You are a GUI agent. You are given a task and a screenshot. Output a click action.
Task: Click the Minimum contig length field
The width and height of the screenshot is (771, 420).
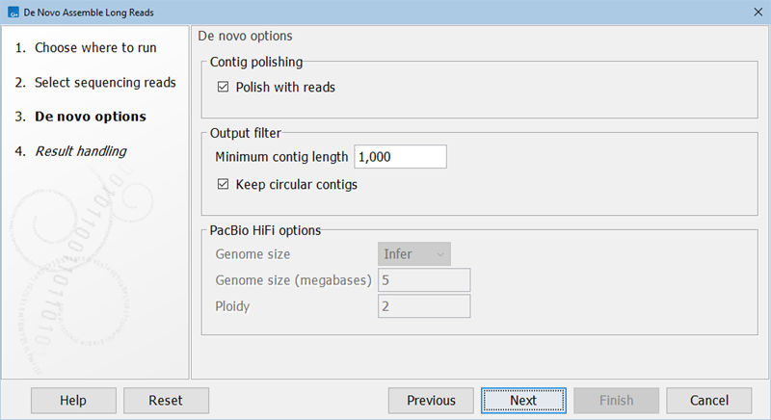click(400, 157)
